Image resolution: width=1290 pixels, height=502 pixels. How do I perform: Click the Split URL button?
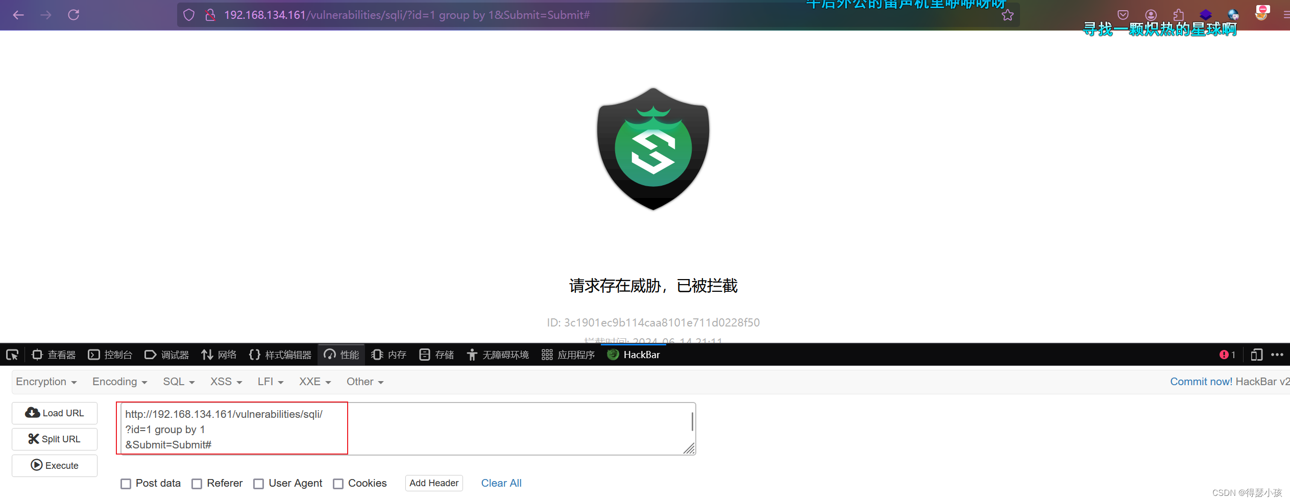coord(55,439)
